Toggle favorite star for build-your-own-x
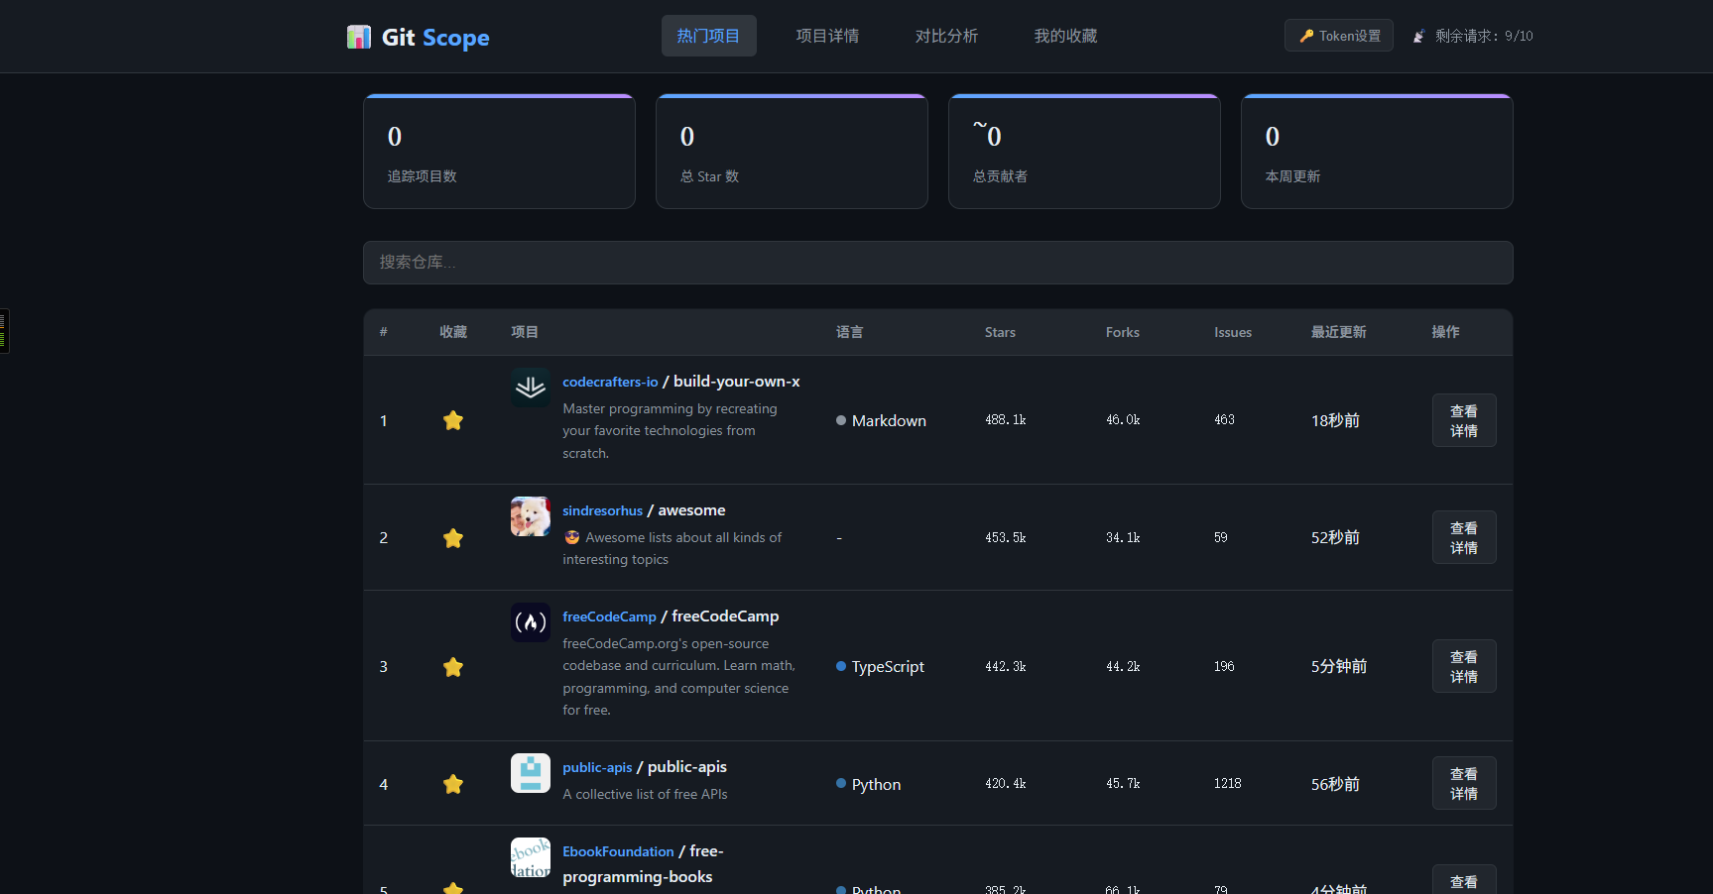The image size is (1713, 894). point(453,420)
